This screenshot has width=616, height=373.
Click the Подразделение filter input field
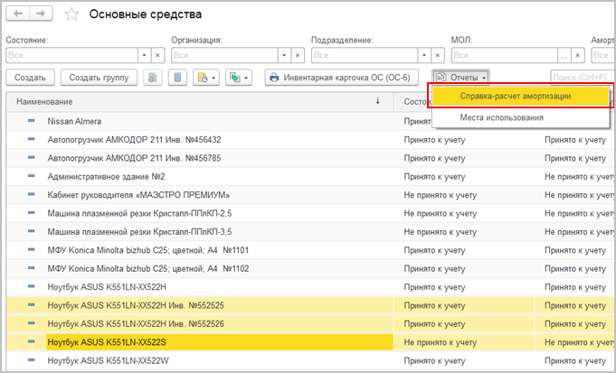[x=365, y=55]
